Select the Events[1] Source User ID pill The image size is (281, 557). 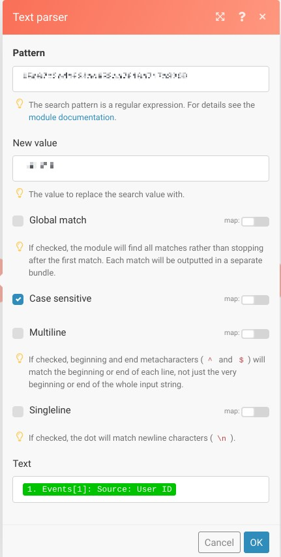click(x=99, y=489)
